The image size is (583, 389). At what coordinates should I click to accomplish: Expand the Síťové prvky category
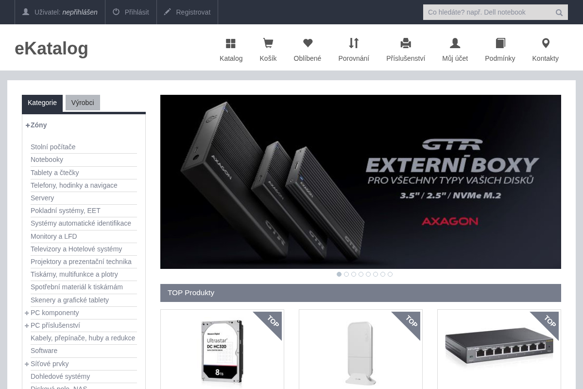27,364
